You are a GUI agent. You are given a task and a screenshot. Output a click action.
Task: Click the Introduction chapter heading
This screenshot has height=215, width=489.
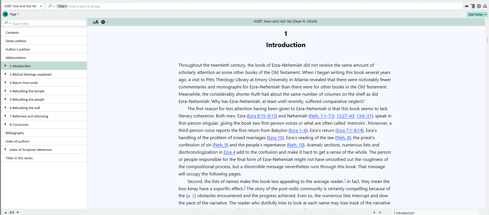click(286, 45)
